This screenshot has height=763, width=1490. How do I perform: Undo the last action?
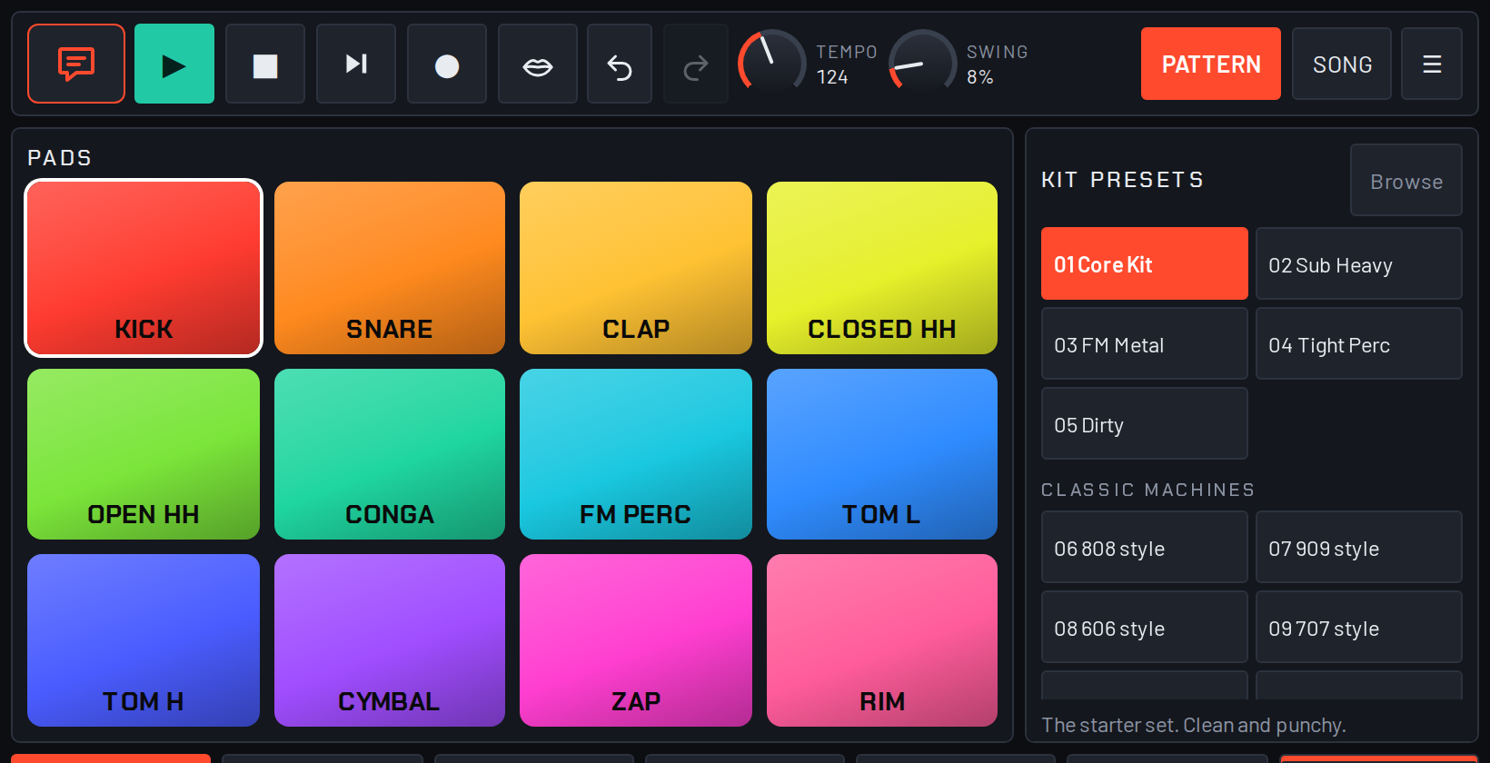(620, 64)
